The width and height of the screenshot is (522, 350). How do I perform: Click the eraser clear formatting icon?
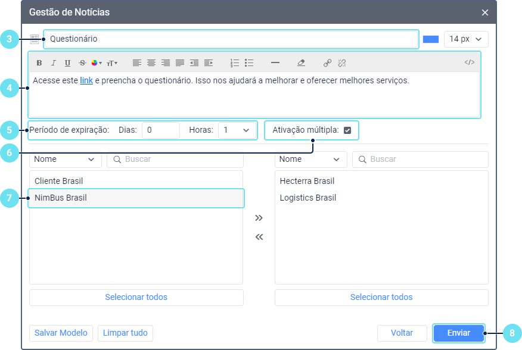pos(301,62)
